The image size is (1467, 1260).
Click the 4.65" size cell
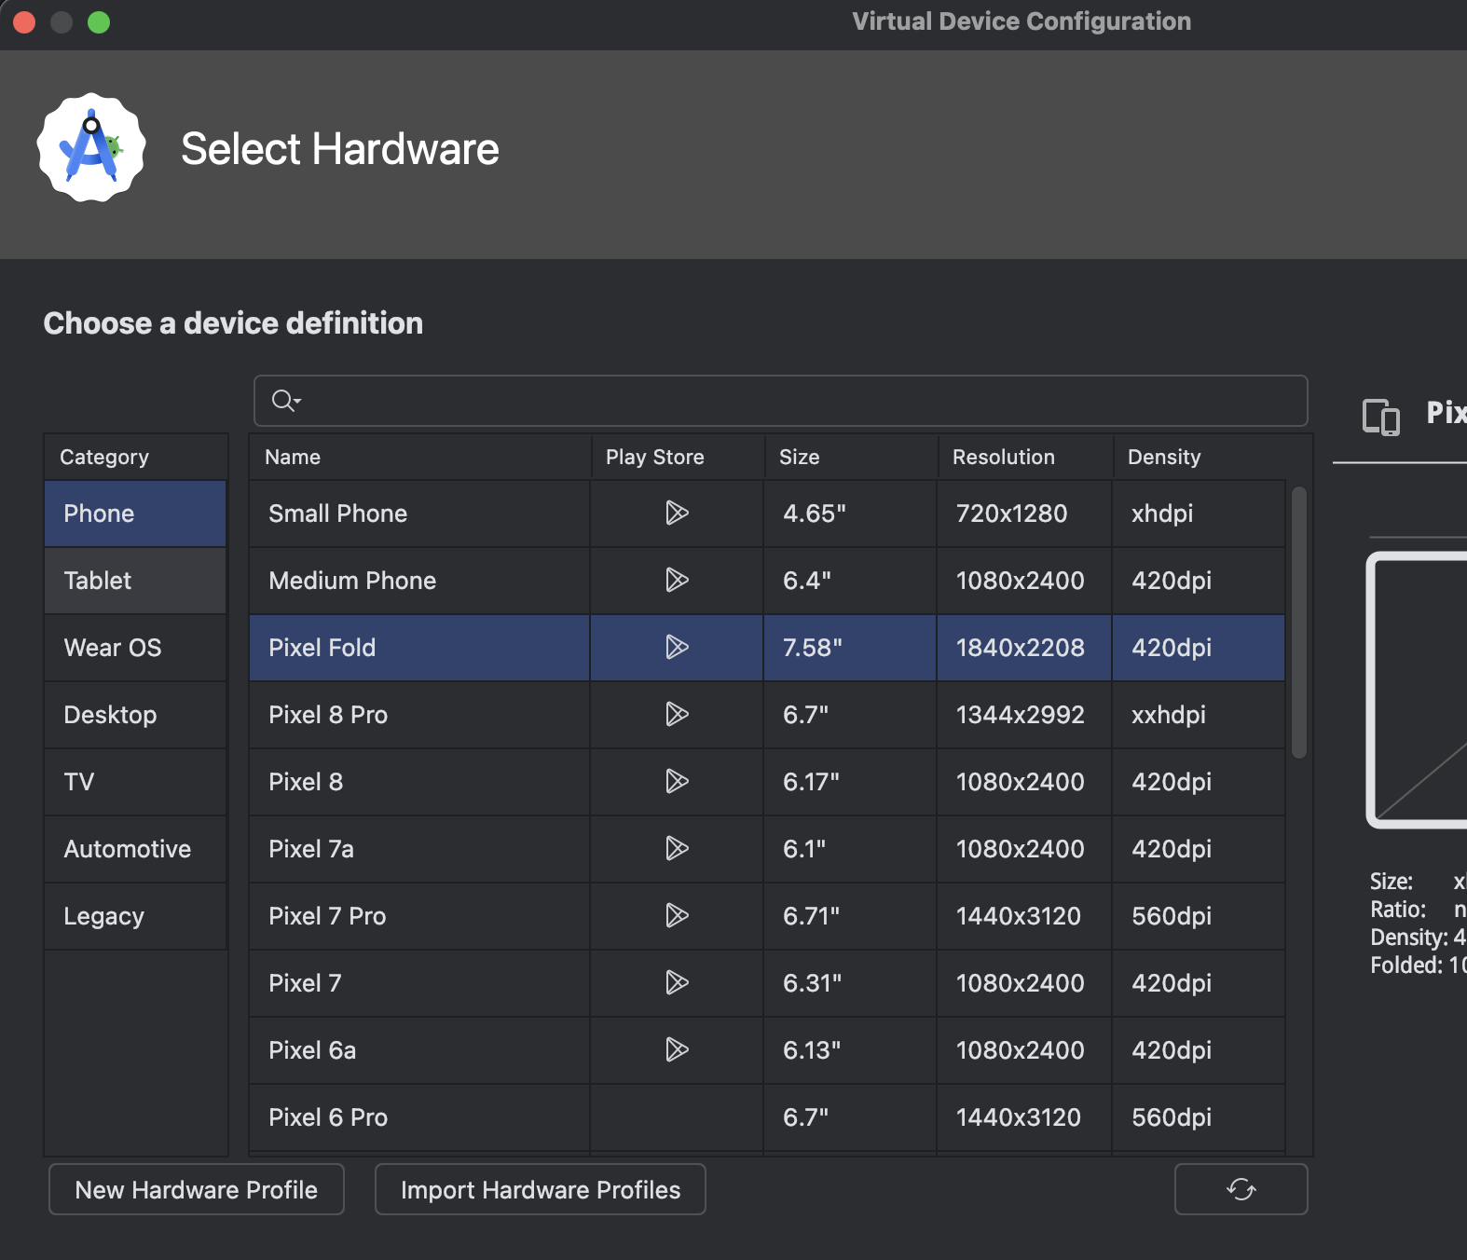pyautogui.click(x=850, y=514)
